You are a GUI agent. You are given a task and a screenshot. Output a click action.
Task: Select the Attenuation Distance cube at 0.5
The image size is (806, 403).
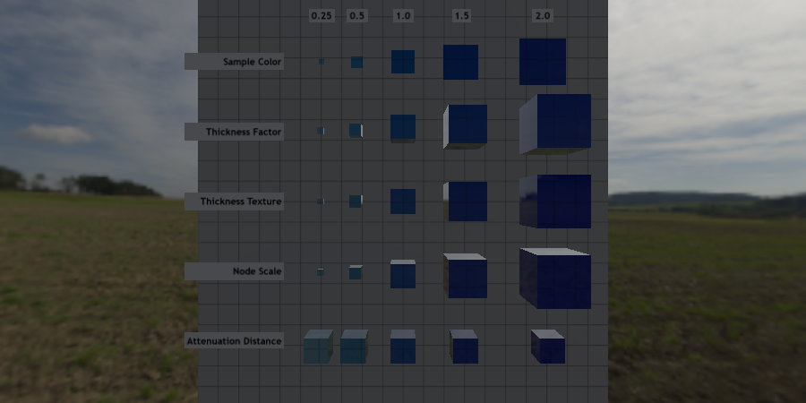click(354, 347)
